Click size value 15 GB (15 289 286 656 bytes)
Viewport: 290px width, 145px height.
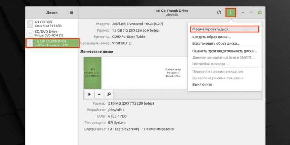coord(136,30)
